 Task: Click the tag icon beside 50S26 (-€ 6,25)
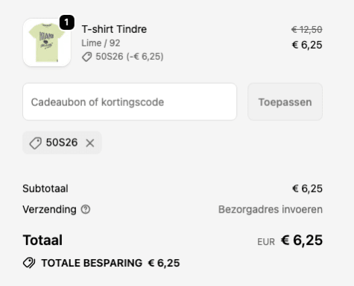87,57
